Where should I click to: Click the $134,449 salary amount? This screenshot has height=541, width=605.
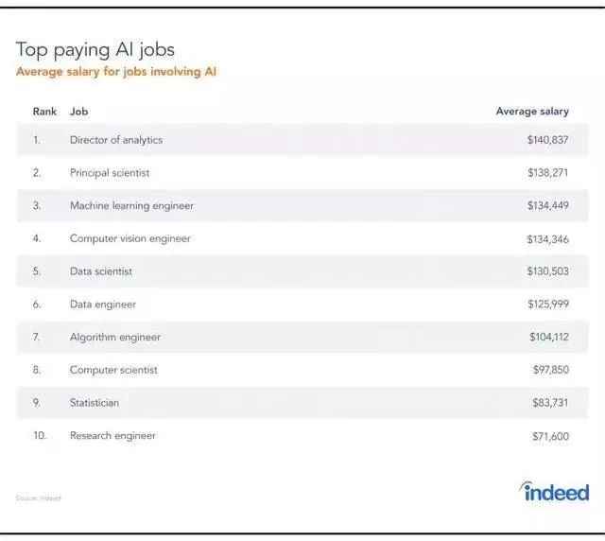coord(547,205)
